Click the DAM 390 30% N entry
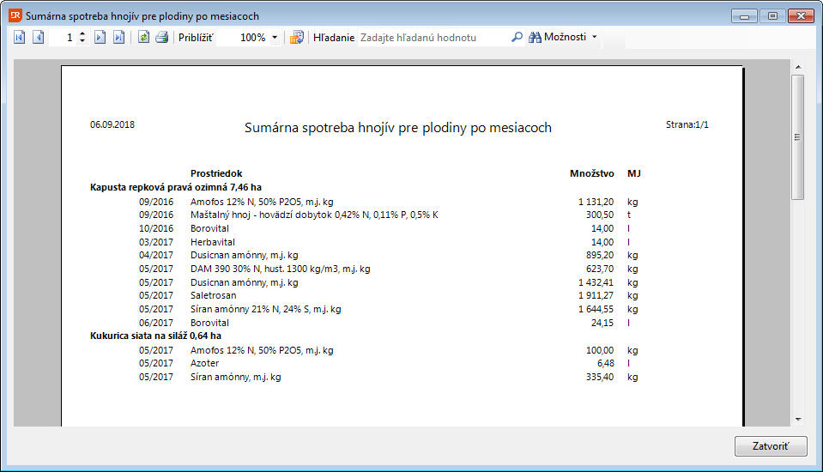 [281, 269]
